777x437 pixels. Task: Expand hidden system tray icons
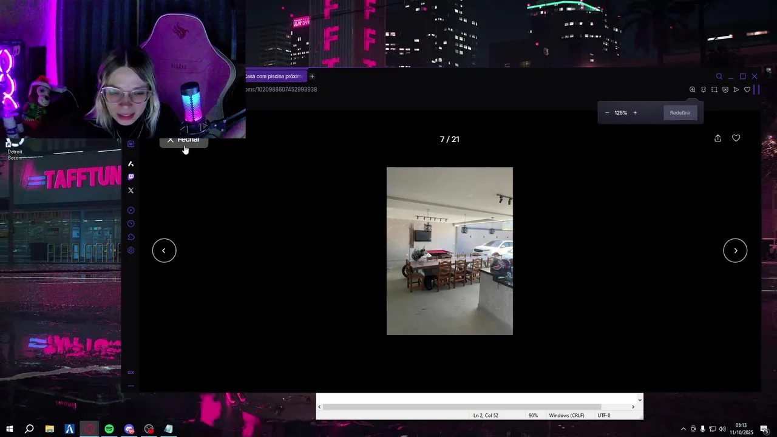(684, 429)
